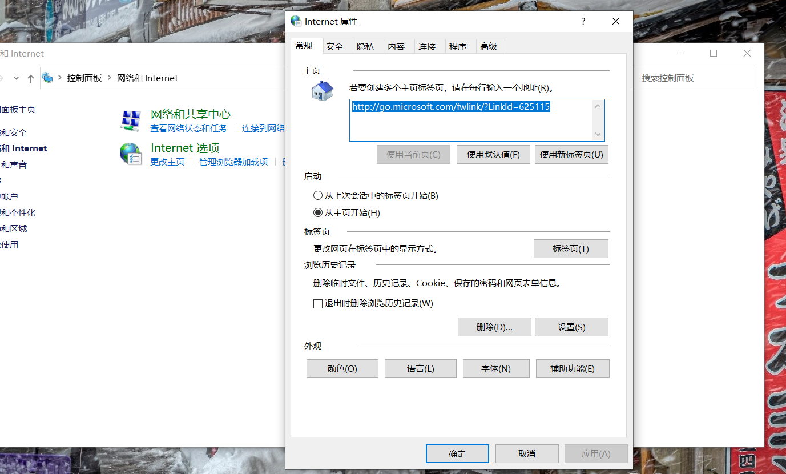Open the 颜色 appearance settings

[342, 369]
